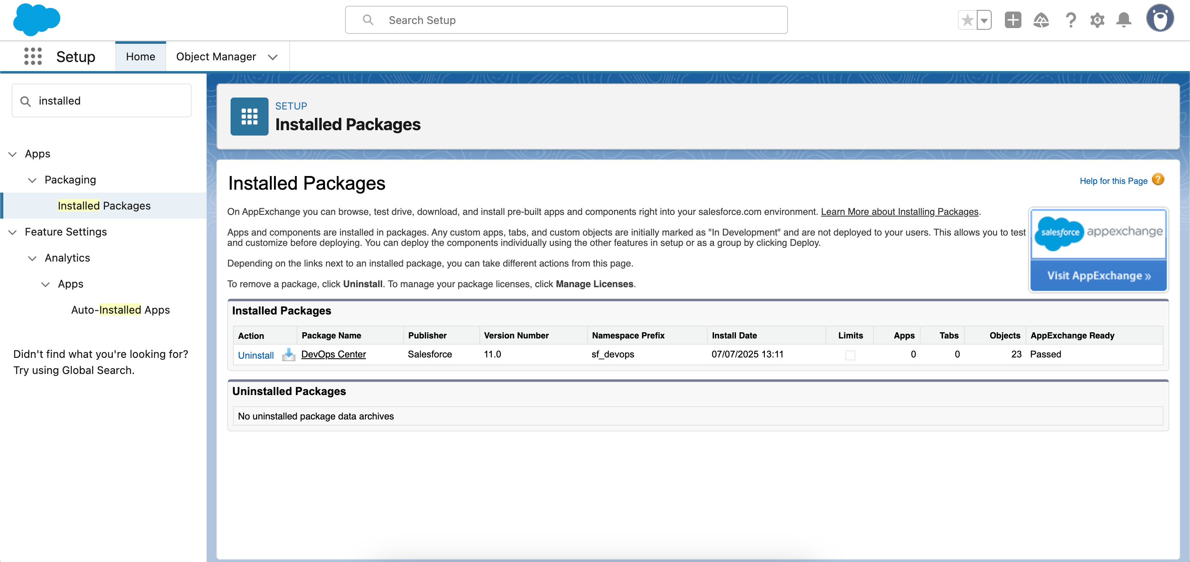Click the Favorites star icon

pos(967,20)
